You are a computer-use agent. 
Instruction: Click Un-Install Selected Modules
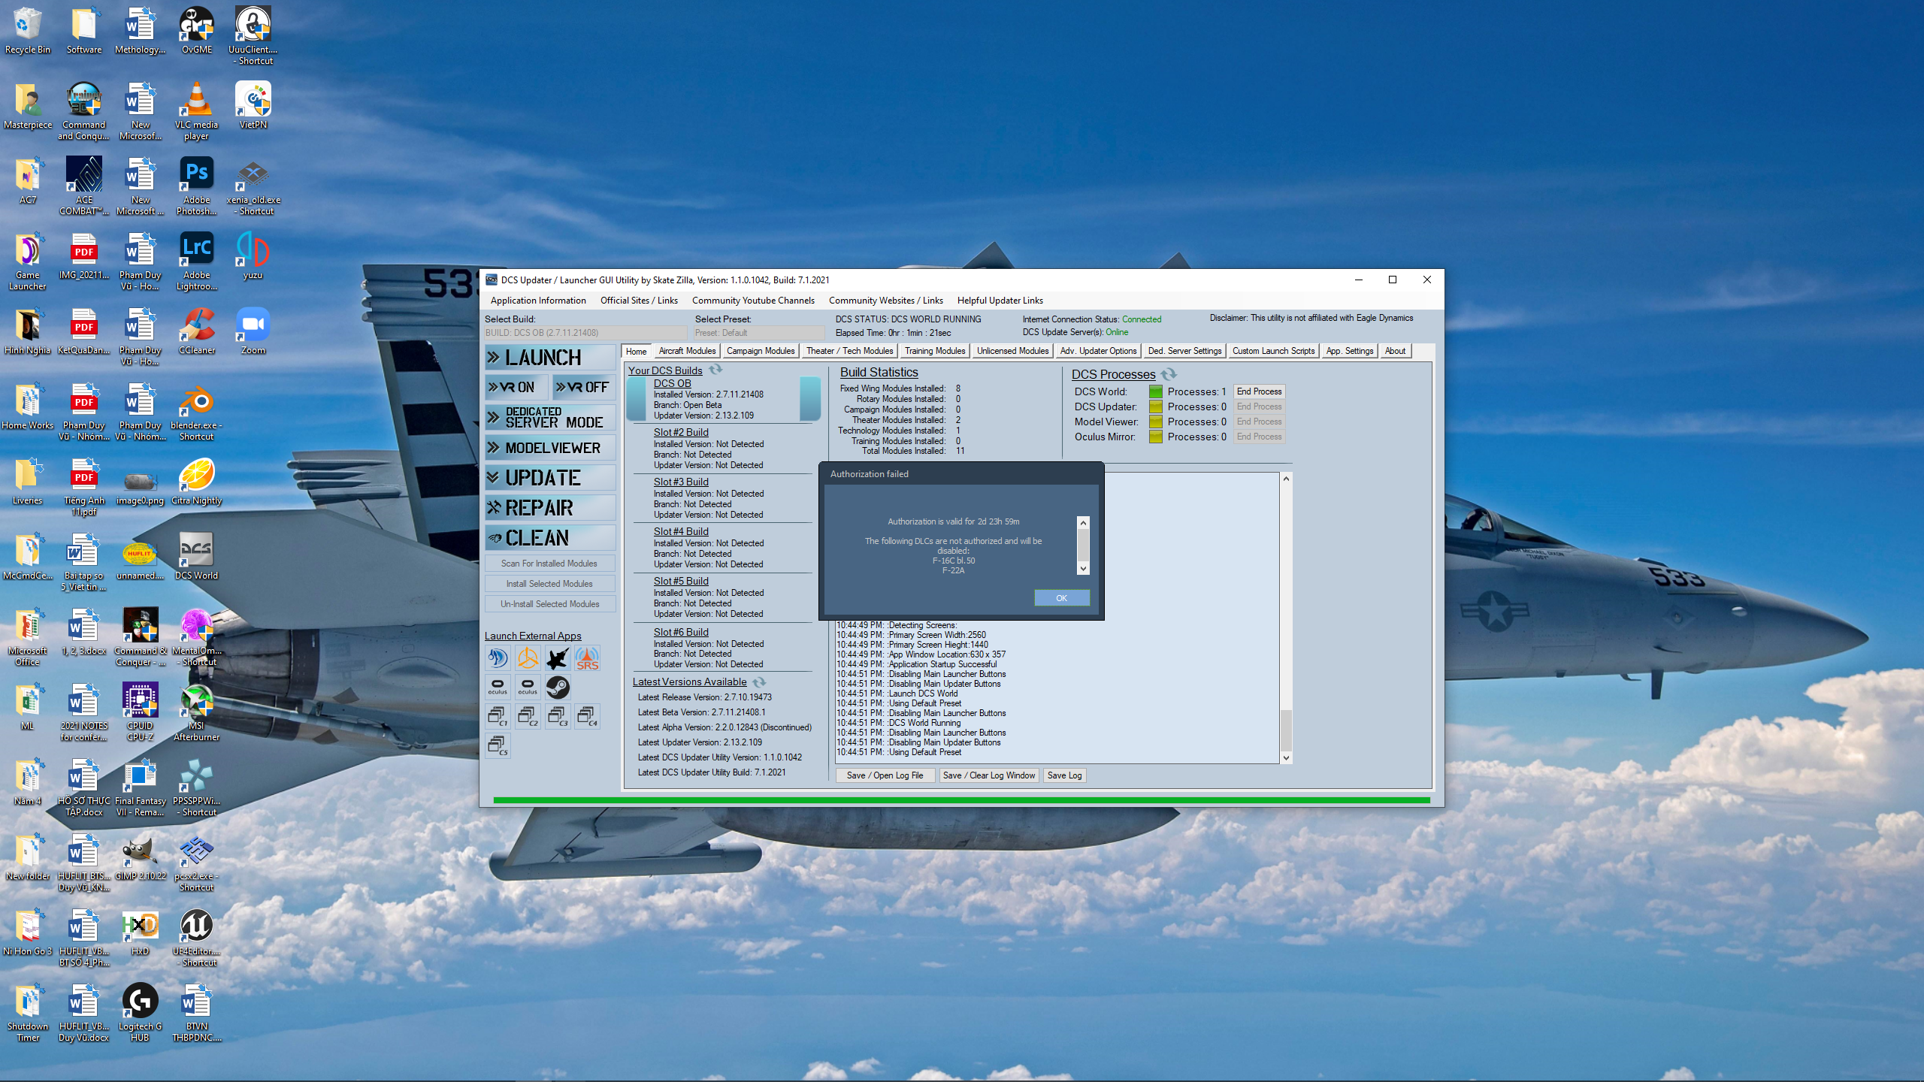[549, 604]
